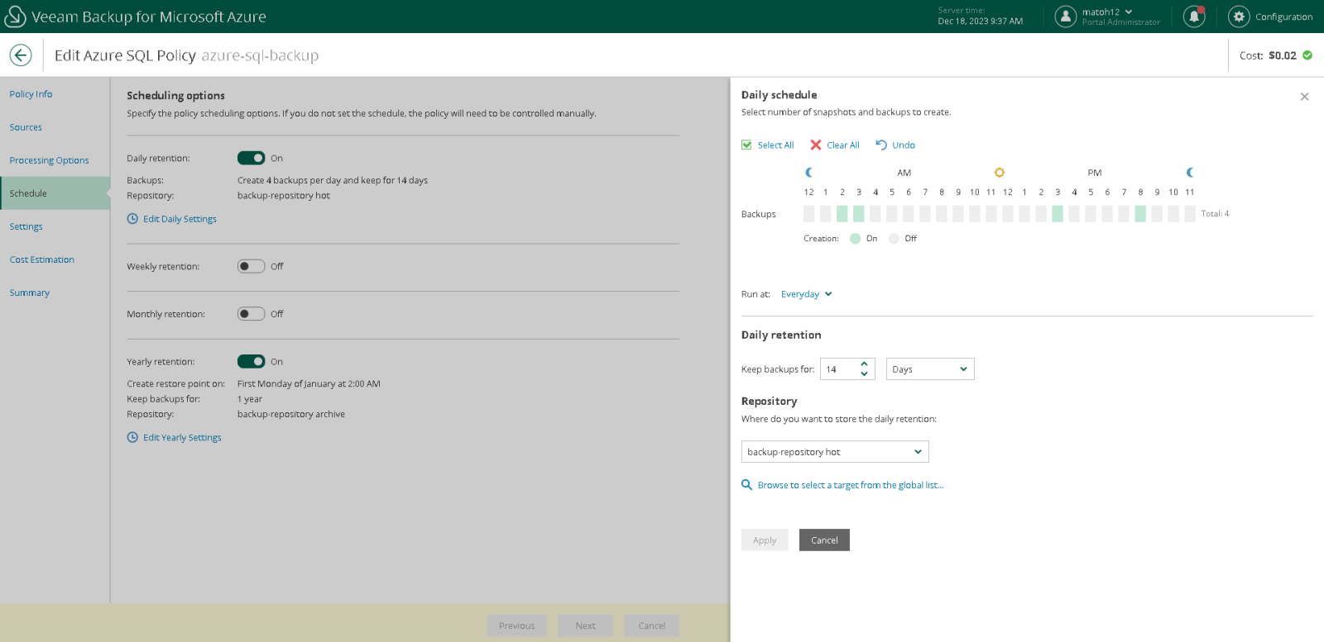Open the Summary step

29,292
